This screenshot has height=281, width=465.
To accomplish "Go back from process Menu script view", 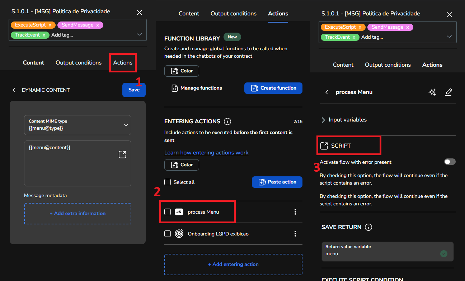I will (327, 92).
